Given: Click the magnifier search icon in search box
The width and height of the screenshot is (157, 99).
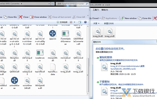Looking at the screenshot, I should tap(87, 4).
